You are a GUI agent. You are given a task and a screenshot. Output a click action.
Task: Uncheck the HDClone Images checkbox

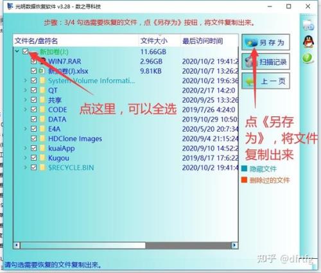coord(33,138)
